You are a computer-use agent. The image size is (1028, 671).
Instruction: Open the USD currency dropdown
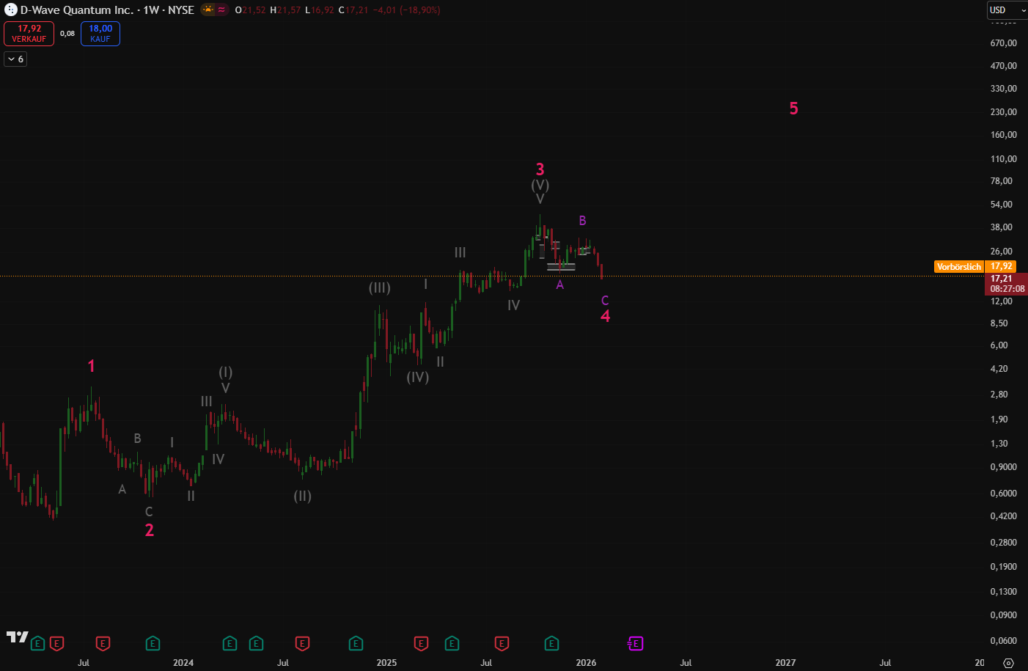tap(1006, 10)
